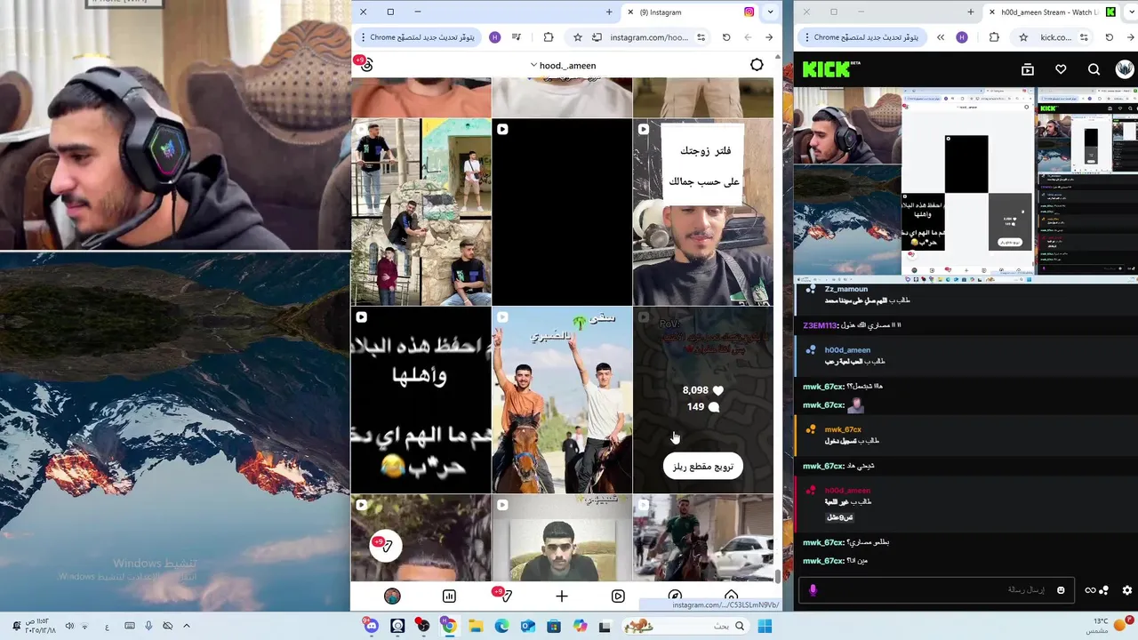Click Instagram address bar URL
The height and width of the screenshot is (640, 1138).
tap(649, 37)
